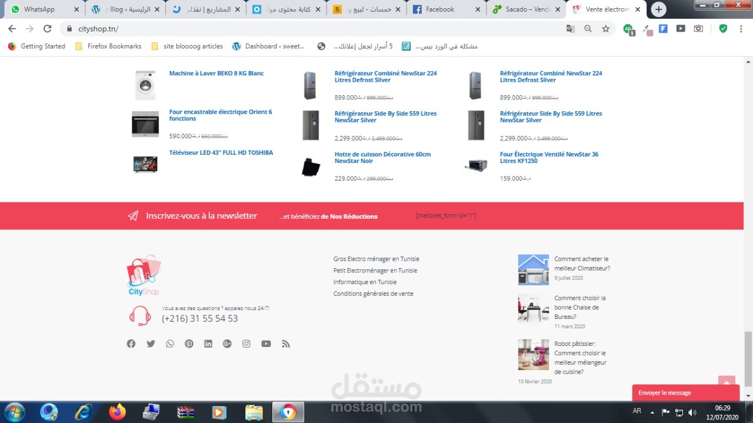This screenshot has width=753, height=423.
Task: Close the Facebook tab
Action: click(x=477, y=9)
